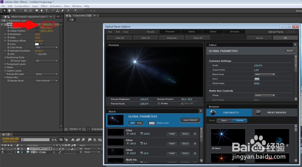Select the Clone Stamp tool
The width and height of the screenshot is (302, 167).
coord(58,11)
